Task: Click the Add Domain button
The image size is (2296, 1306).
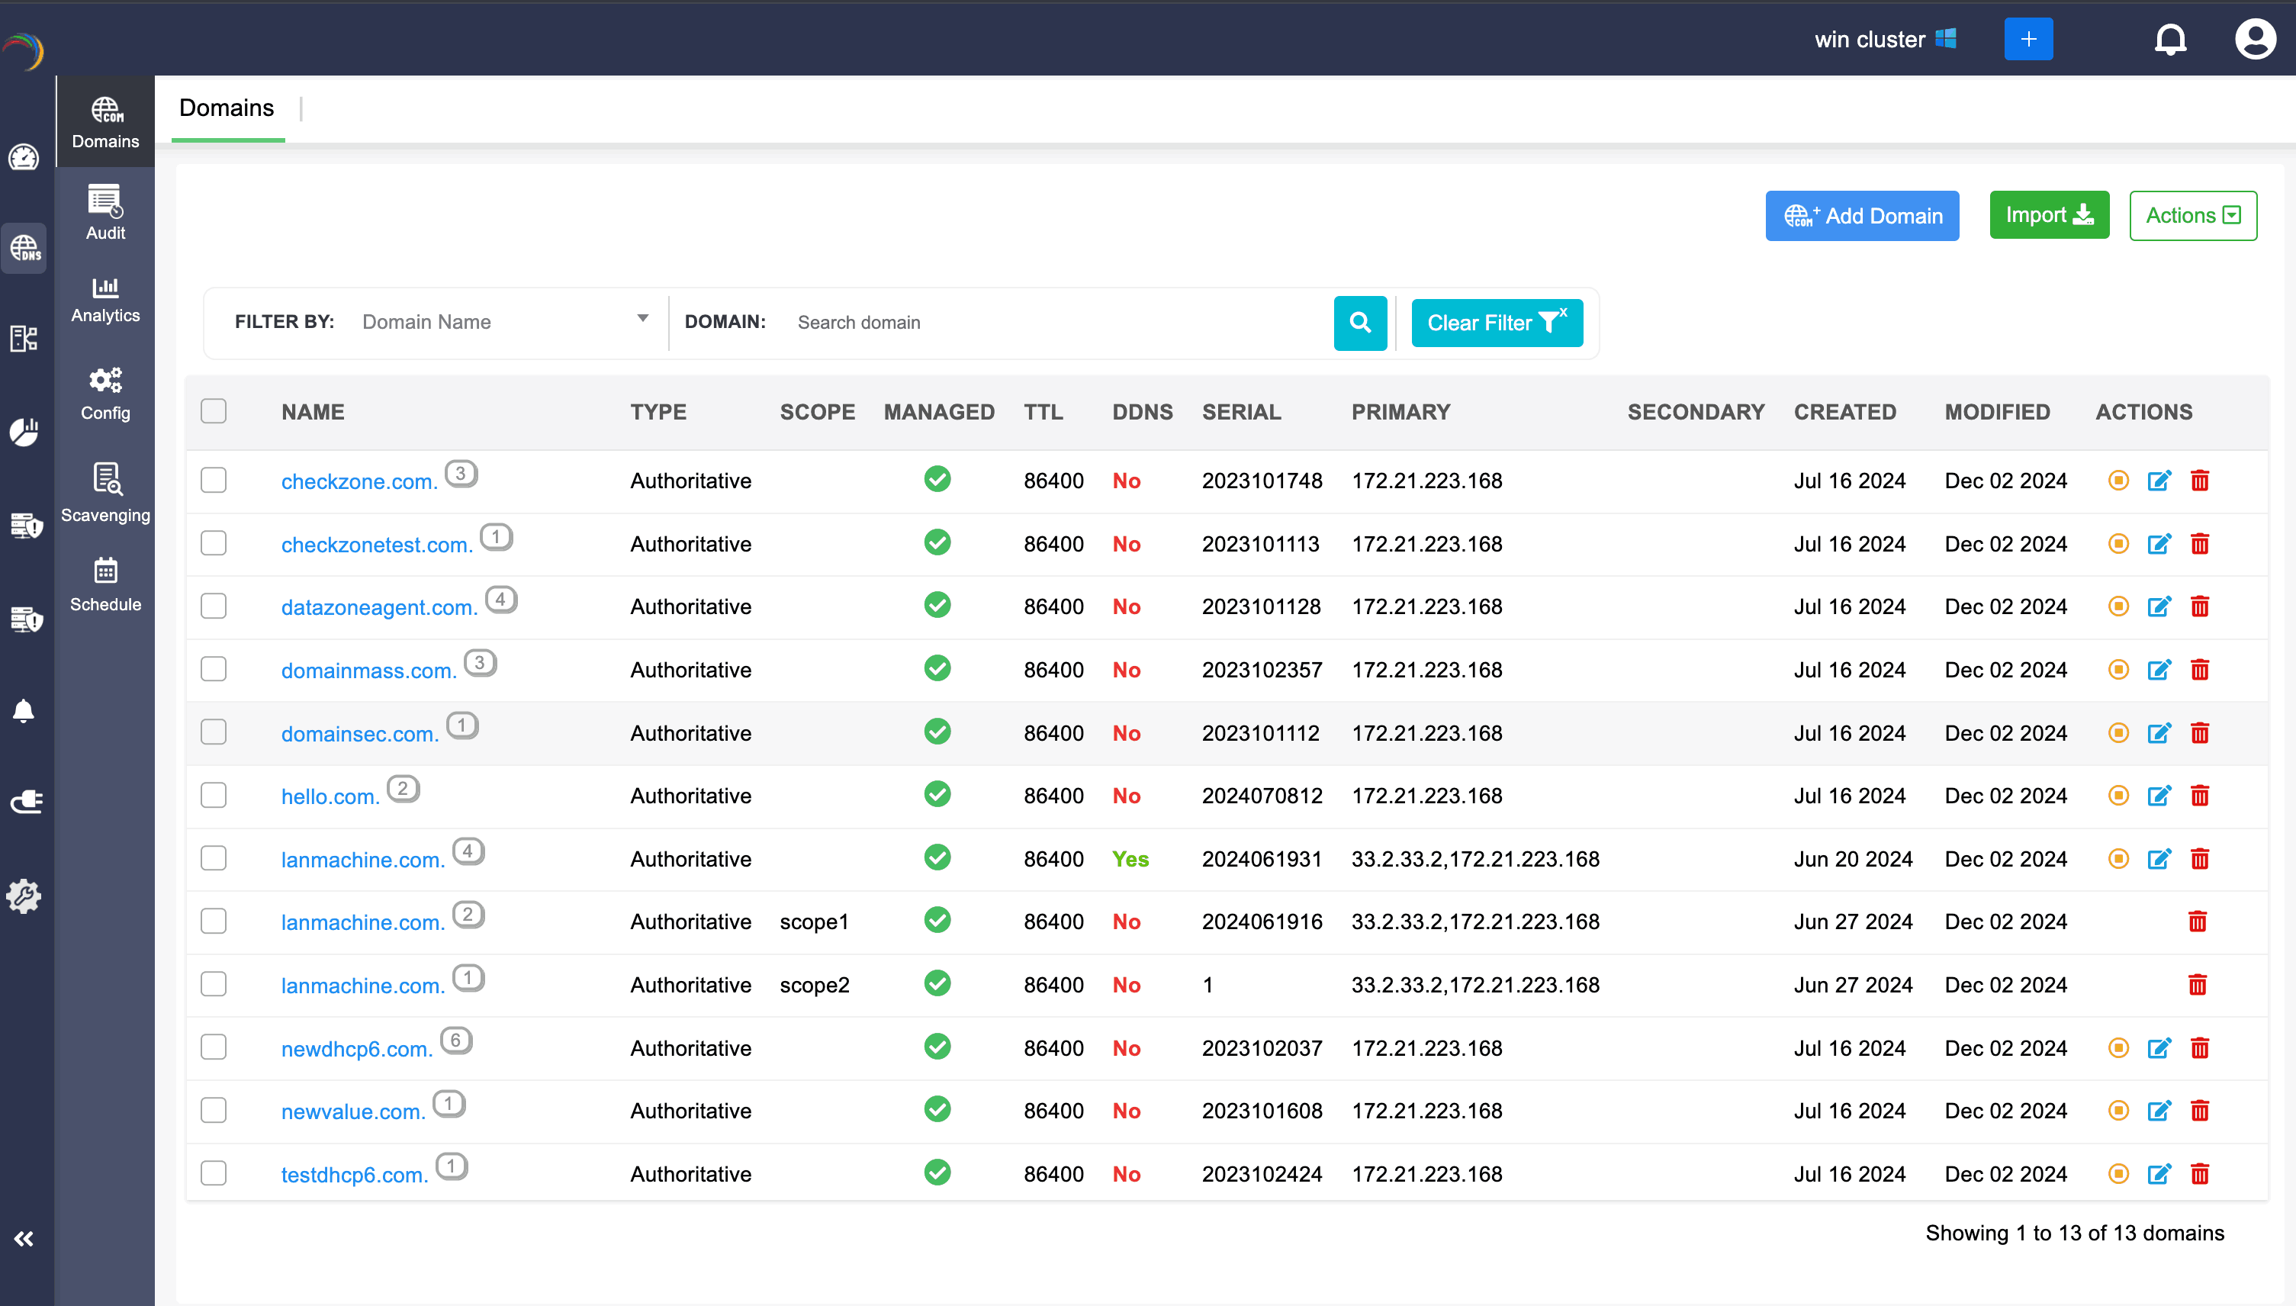Action: click(x=1861, y=215)
